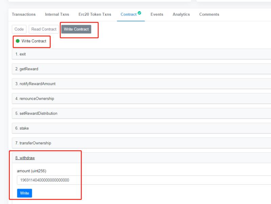Image resolution: width=271 pixels, height=204 pixels.
Task: Click the blue Write button
Action: (24, 193)
